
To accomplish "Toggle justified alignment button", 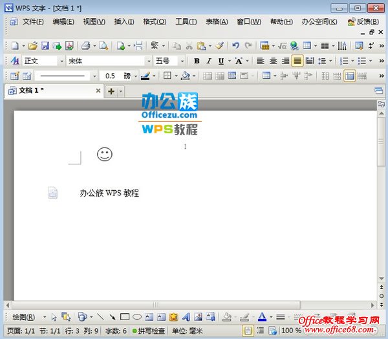I will (297, 61).
